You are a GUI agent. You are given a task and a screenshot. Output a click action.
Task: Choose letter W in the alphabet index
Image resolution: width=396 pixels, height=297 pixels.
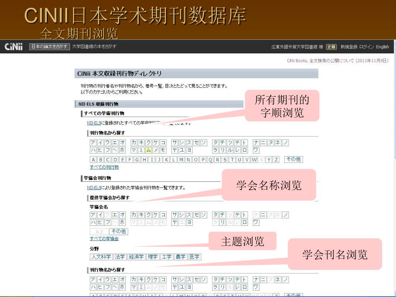click(254, 160)
